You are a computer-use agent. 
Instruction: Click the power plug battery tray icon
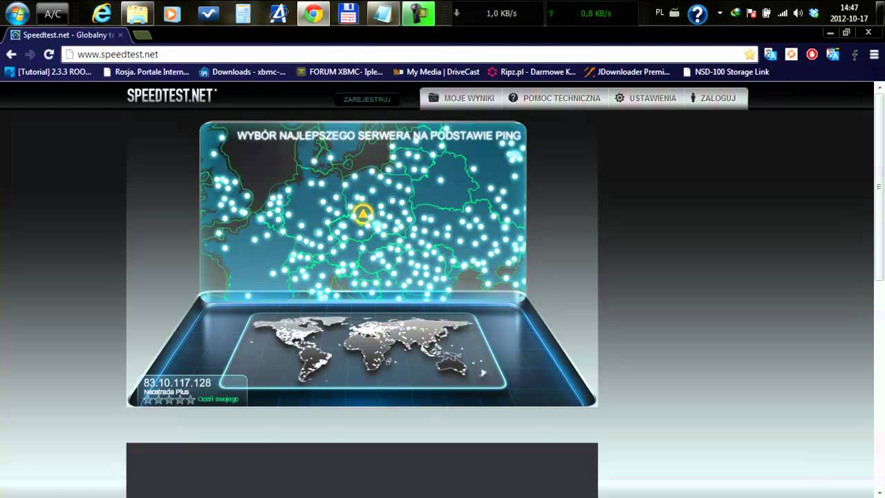point(767,13)
